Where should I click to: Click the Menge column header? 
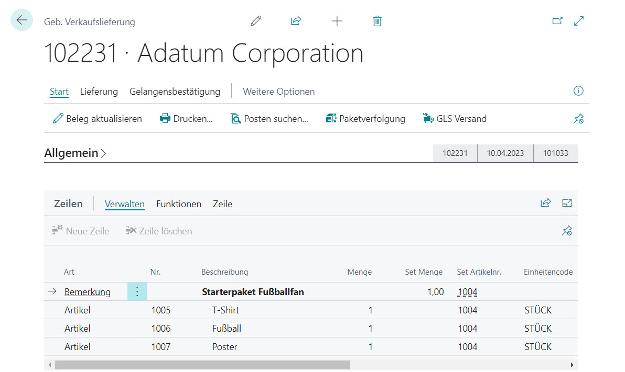(360, 272)
